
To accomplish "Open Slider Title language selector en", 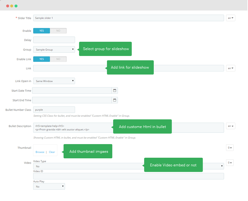I will coord(231,18).
